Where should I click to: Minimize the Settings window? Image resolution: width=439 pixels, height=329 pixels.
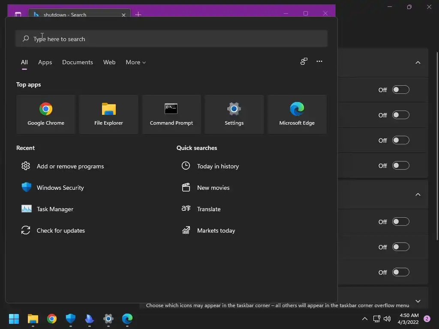click(389, 7)
